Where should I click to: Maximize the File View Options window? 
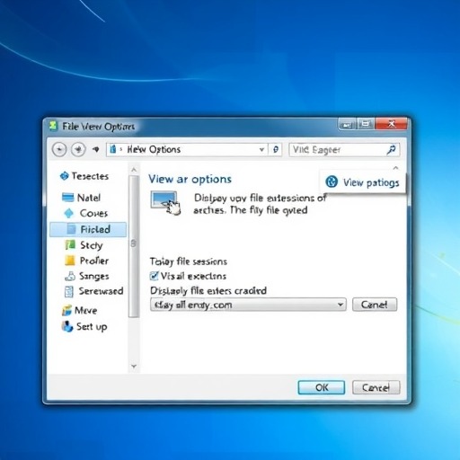[366, 124]
